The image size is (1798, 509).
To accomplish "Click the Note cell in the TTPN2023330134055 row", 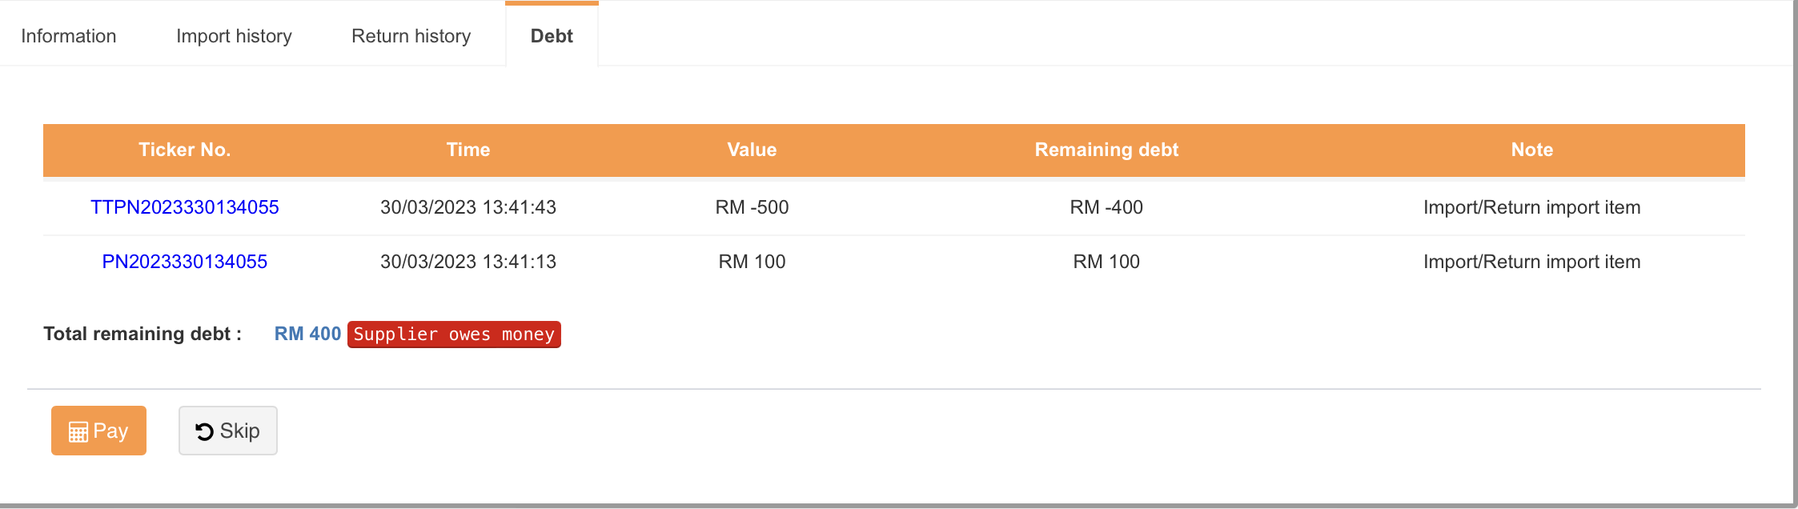I will [1531, 207].
